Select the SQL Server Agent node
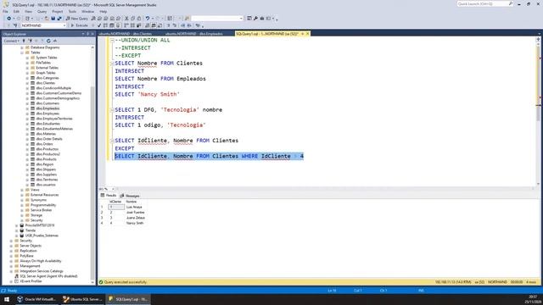 [48, 276]
